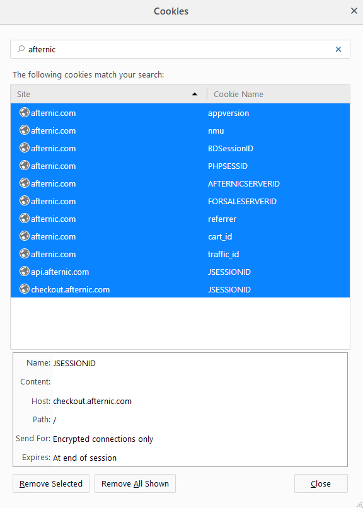The width and height of the screenshot is (363, 508).
Task: Click the magnifier icon in search field
Action: 21,49
